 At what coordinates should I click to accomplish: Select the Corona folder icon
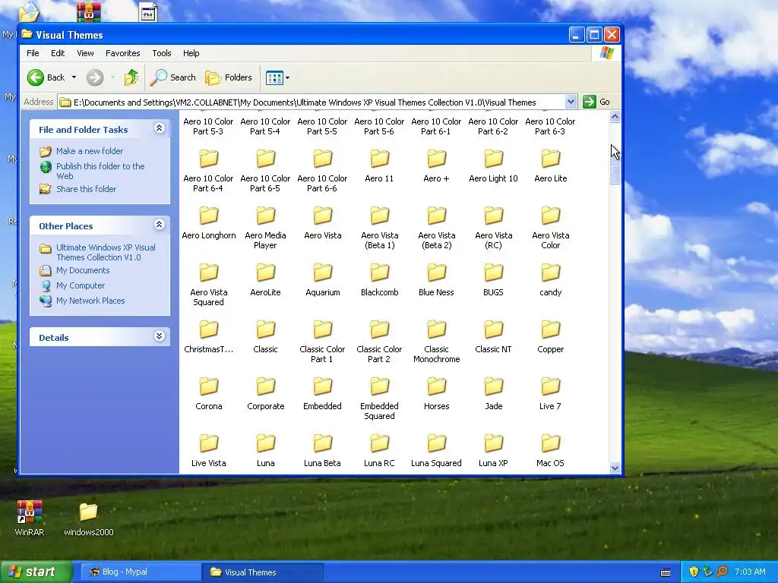[x=209, y=386]
